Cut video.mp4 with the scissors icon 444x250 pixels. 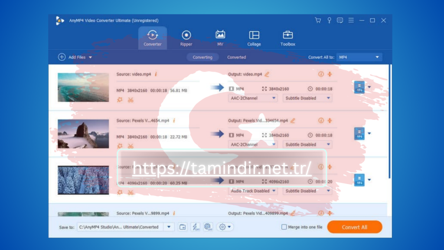[130, 100]
